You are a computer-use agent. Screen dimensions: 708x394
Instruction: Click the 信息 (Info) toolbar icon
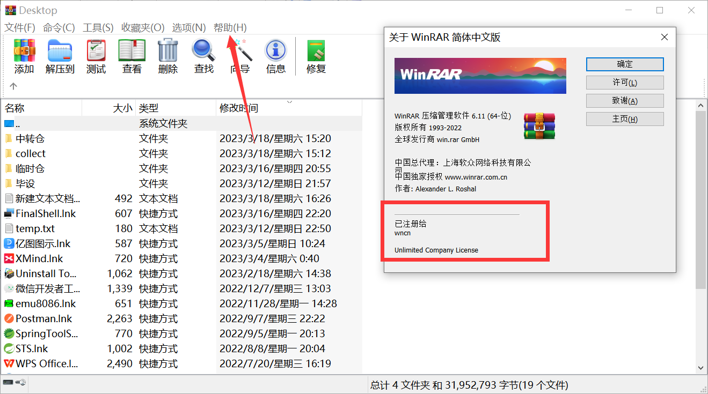pos(276,50)
